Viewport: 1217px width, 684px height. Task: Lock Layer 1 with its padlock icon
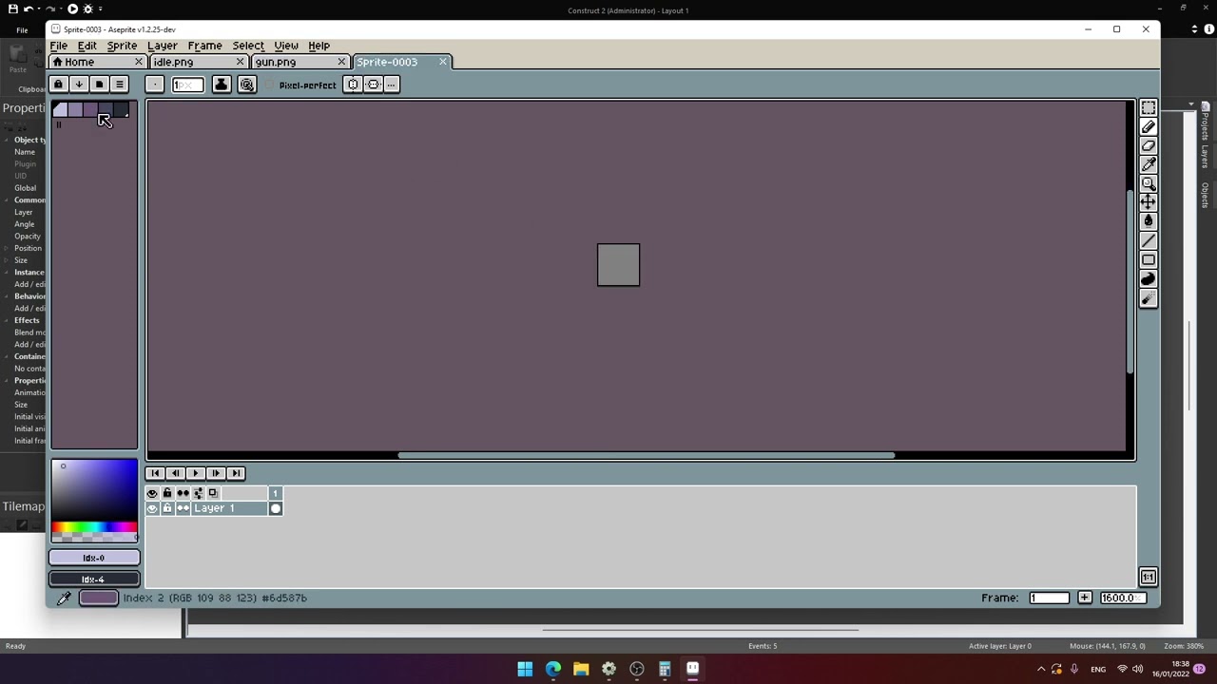coord(167,508)
